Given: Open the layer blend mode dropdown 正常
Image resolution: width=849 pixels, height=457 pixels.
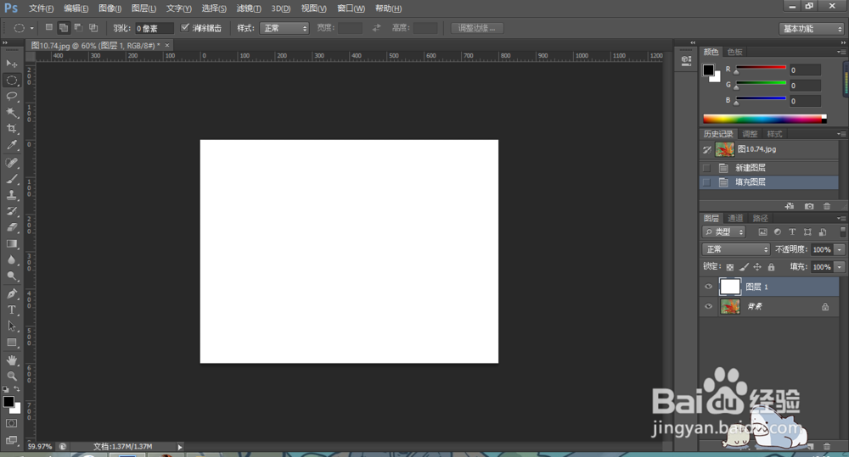Looking at the screenshot, I should click(736, 249).
